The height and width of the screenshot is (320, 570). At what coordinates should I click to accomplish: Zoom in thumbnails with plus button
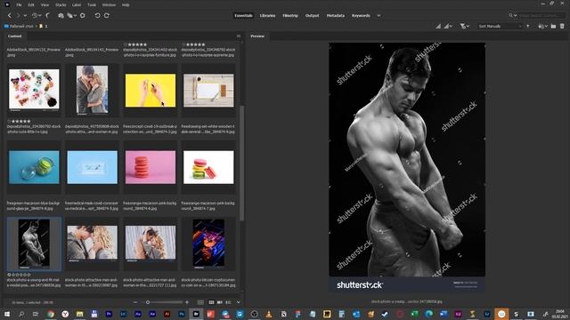coord(187,302)
